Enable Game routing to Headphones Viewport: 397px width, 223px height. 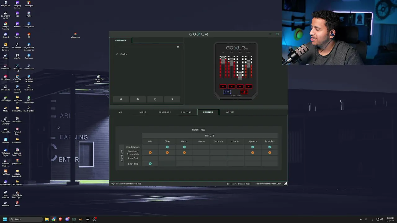201,147
